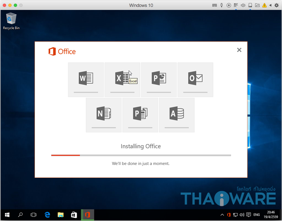Open the Action Center notifications icon

coord(249,215)
